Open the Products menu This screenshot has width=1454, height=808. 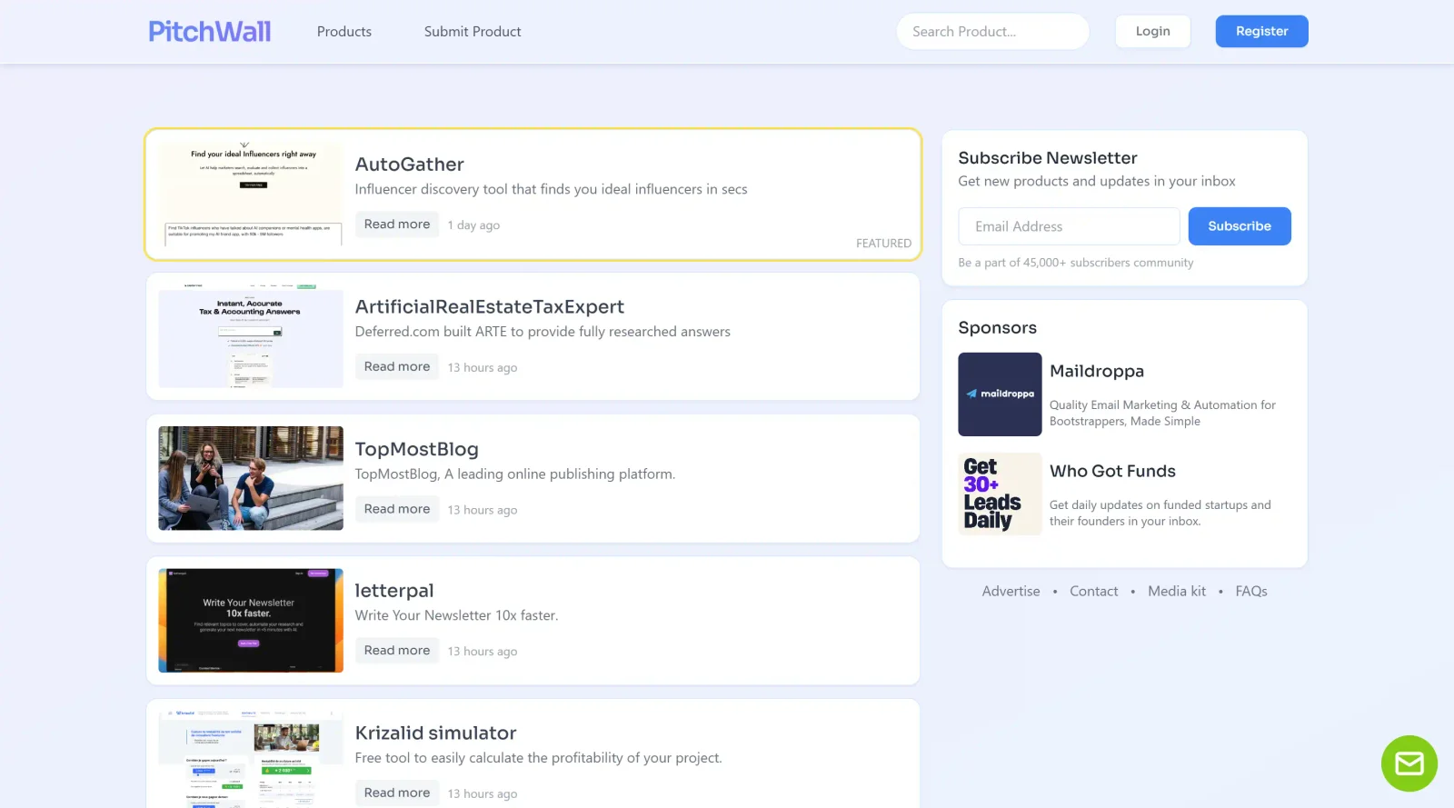[344, 32]
